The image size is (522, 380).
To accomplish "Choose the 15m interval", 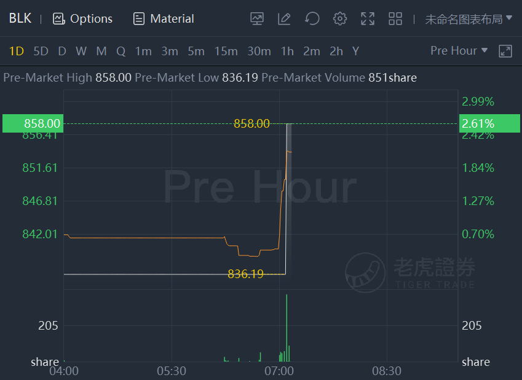I will [226, 51].
